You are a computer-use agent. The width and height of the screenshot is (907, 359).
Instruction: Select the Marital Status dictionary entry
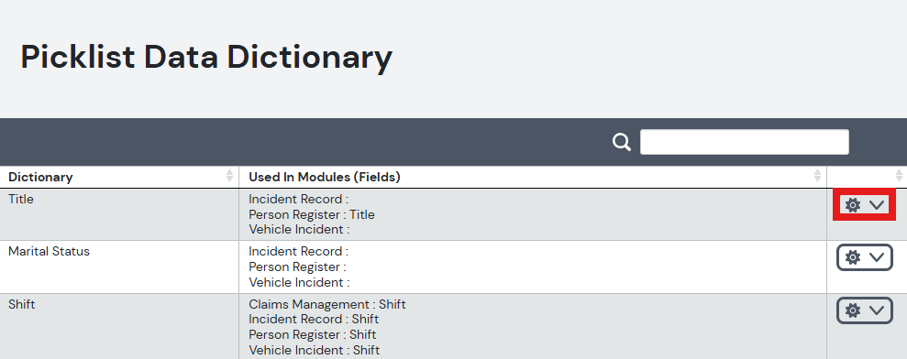(x=50, y=252)
